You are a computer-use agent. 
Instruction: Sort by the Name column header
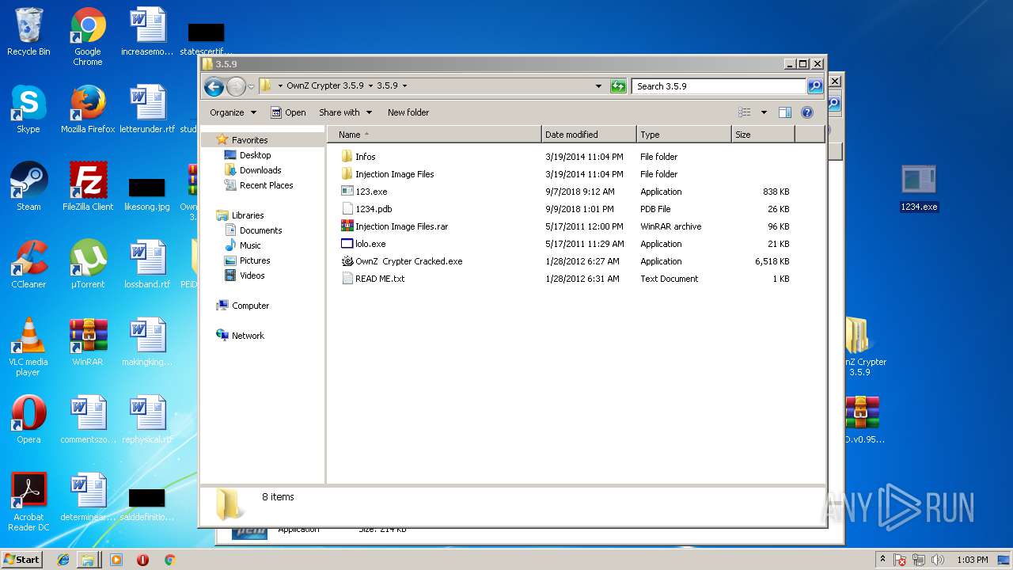[x=434, y=135]
